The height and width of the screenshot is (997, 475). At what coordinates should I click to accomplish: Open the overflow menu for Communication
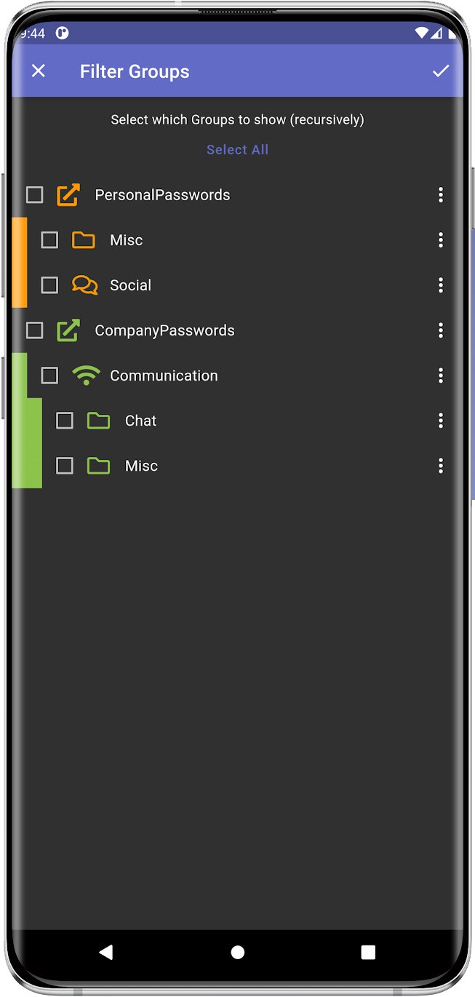(x=440, y=375)
